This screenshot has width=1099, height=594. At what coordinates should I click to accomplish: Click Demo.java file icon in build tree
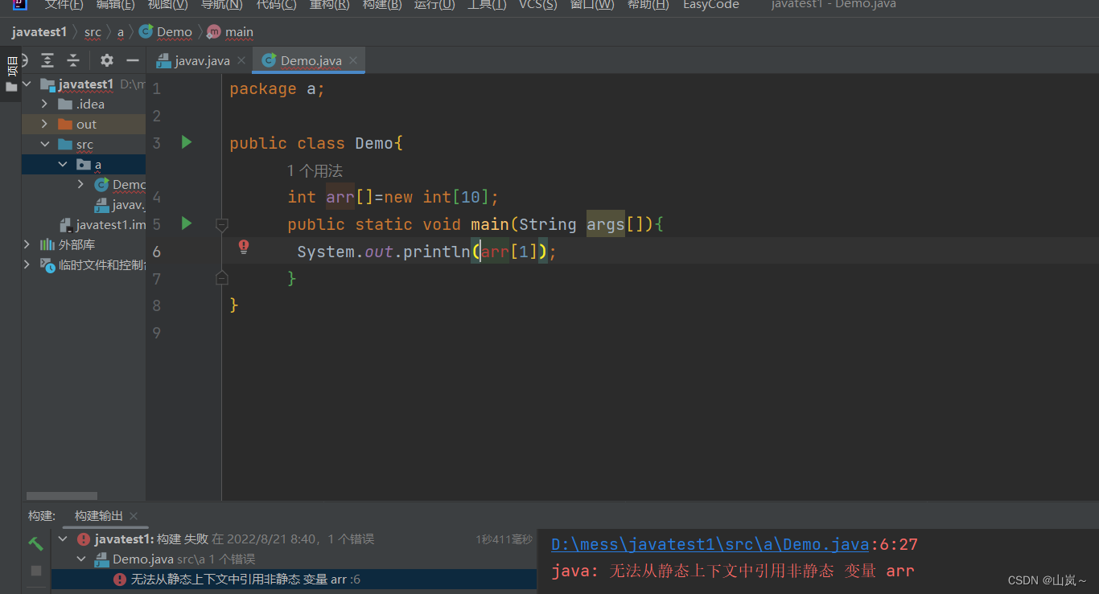click(101, 559)
